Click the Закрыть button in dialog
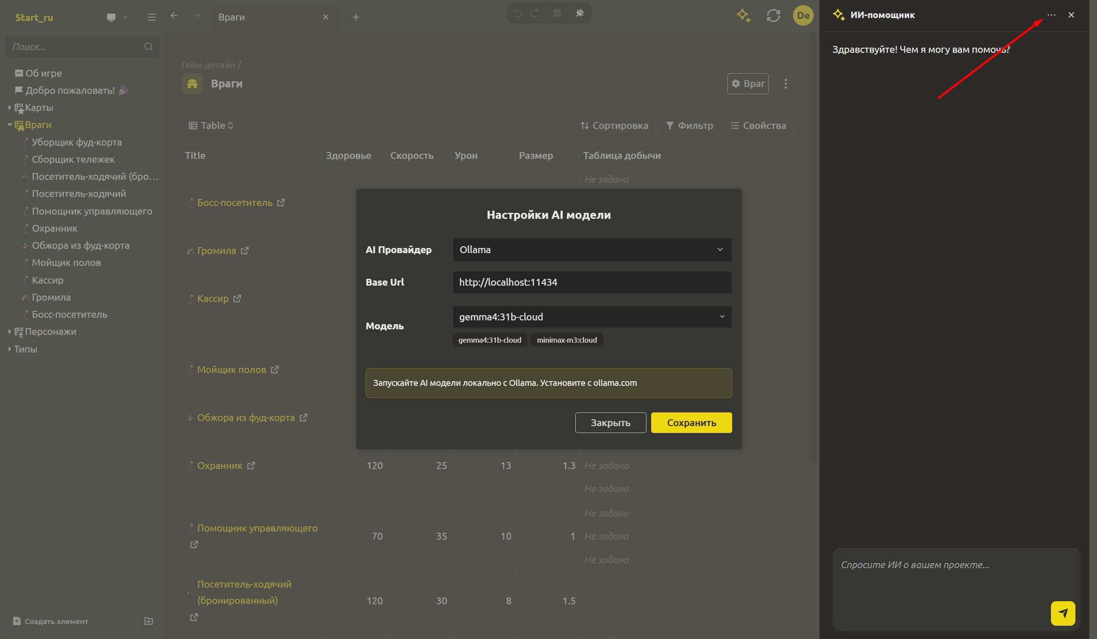 point(610,422)
